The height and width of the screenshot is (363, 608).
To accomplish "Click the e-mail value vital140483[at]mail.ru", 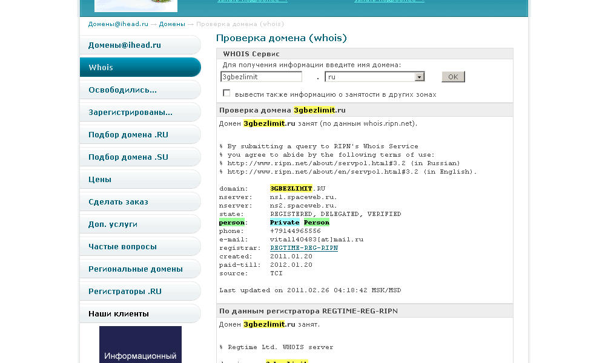I will pos(317,240).
